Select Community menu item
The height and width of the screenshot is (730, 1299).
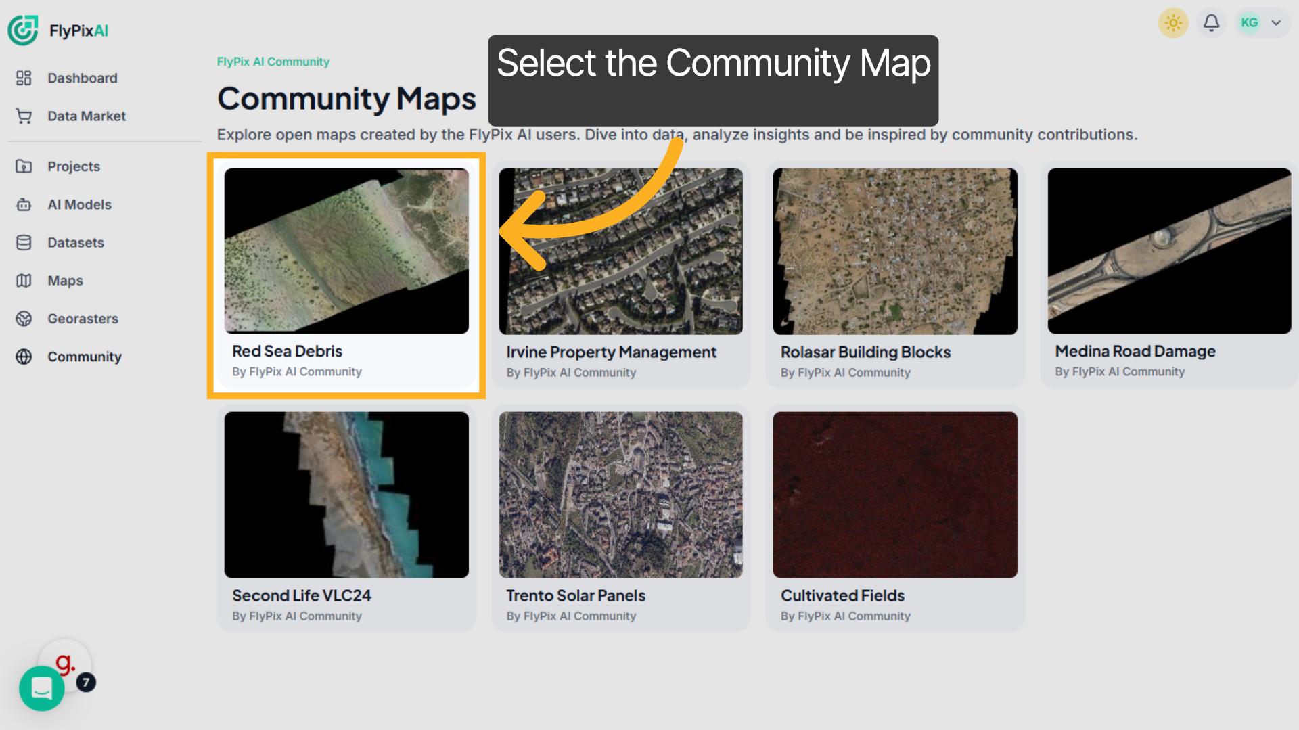pyautogui.click(x=85, y=357)
